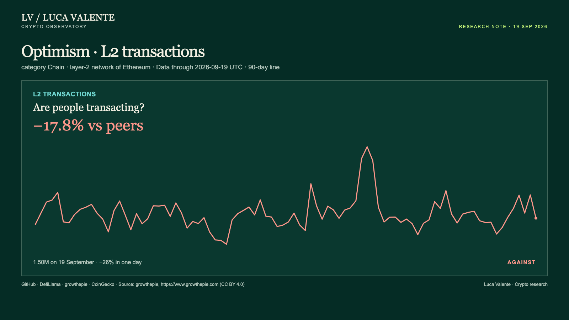
Task: Open the DefiLlama footer link
Action: click(50, 284)
